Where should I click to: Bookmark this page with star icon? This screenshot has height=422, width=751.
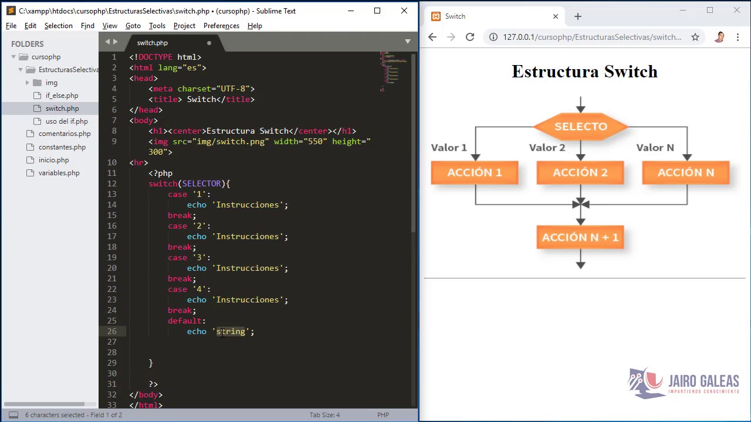pos(695,37)
